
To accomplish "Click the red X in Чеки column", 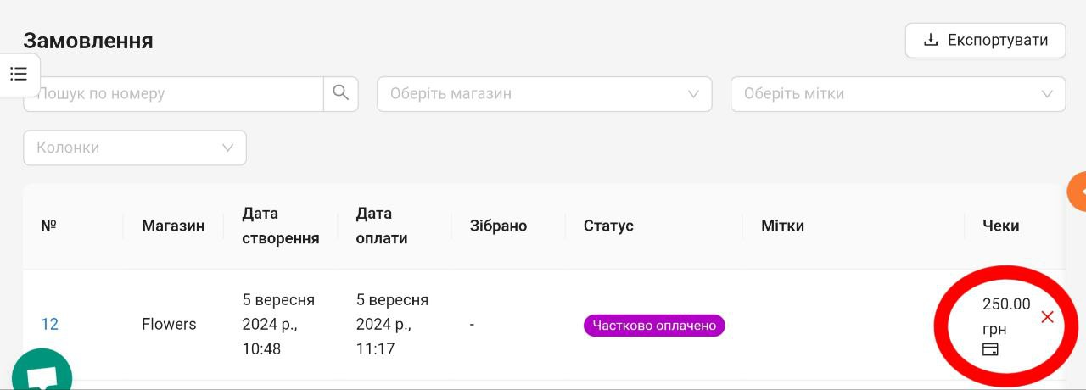I will pyautogui.click(x=1047, y=317).
